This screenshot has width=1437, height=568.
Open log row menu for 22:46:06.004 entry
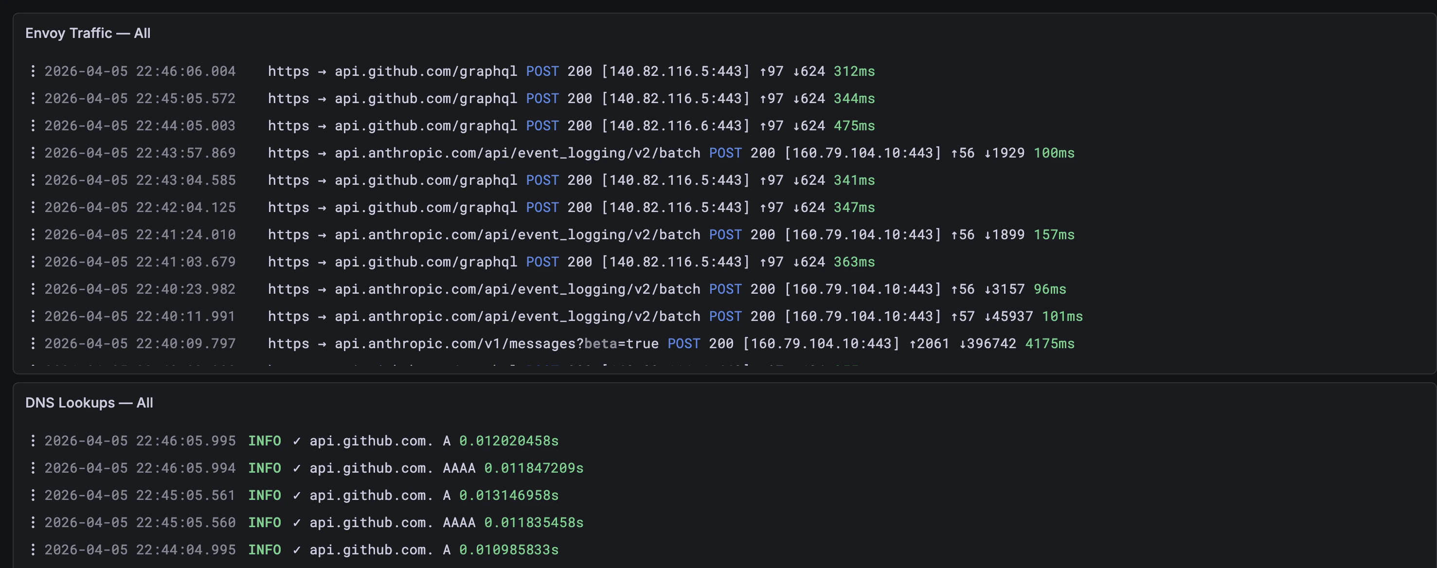point(33,71)
